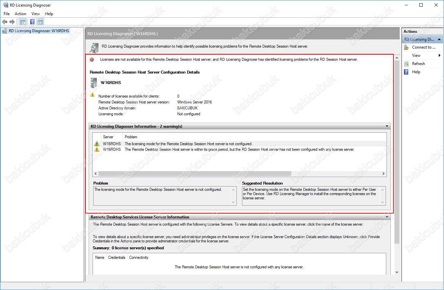
Task: Click the Connectivity column header
Action: [139, 257]
